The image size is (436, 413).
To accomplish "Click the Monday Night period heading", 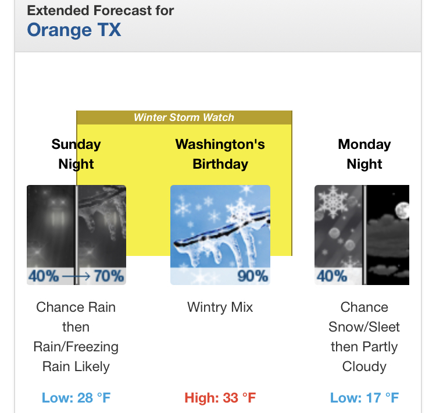I will [364, 154].
